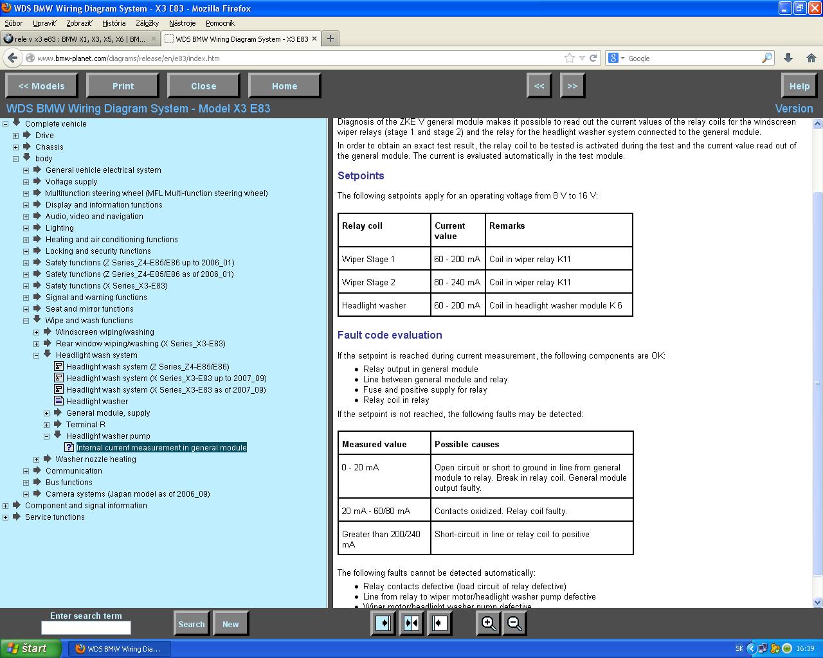
Task: Open the Firefox downloads arrow icon
Action: (788, 58)
